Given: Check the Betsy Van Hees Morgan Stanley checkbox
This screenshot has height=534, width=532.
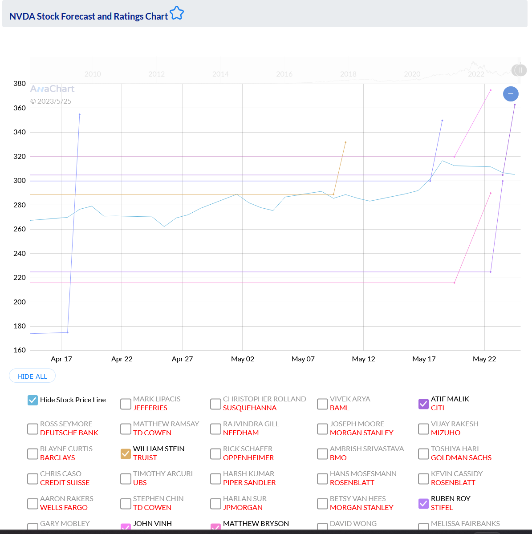Looking at the screenshot, I should [322, 503].
